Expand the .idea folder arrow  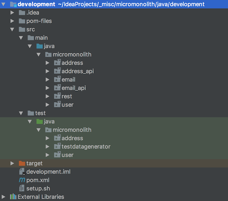click(x=12, y=12)
